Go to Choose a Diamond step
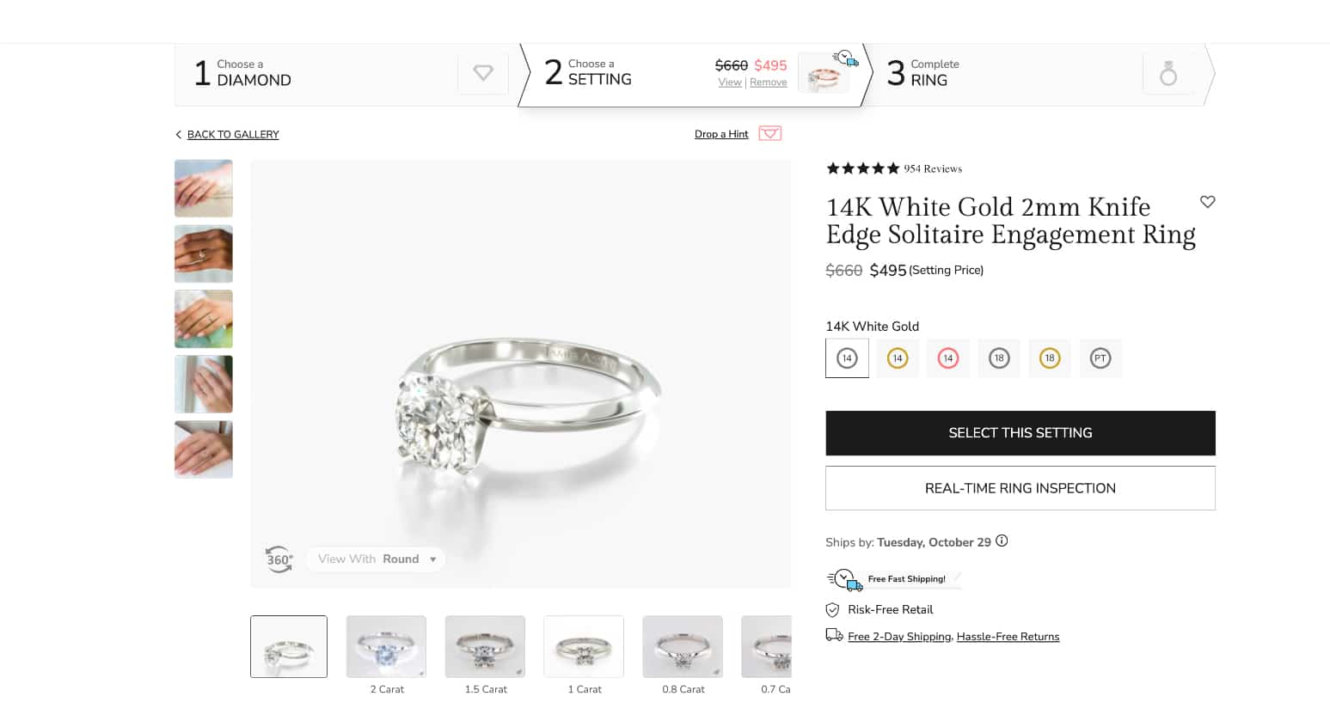The image size is (1330, 727). (254, 74)
